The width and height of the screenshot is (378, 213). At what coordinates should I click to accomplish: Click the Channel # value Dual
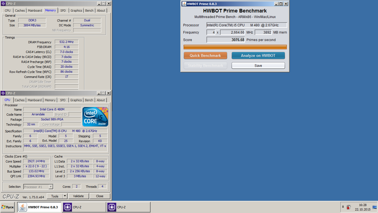[x=87, y=20]
